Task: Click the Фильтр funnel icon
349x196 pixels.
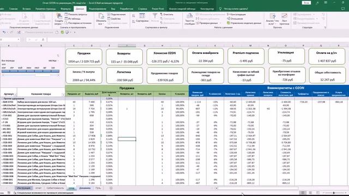Action: click(x=155, y=16)
